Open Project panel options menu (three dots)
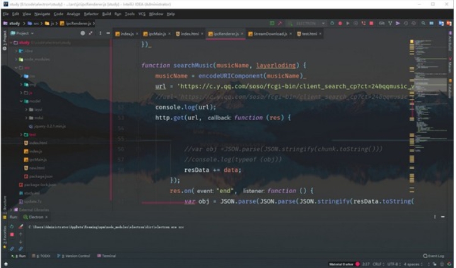 (x=100, y=33)
